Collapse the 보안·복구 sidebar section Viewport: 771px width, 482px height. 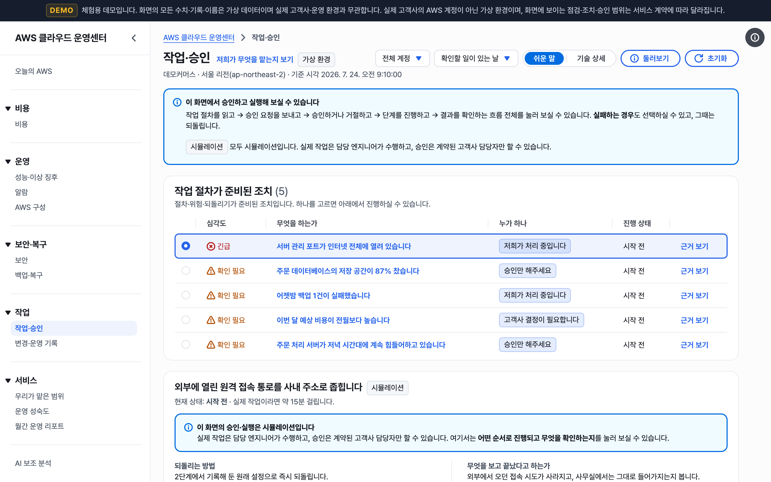8,244
